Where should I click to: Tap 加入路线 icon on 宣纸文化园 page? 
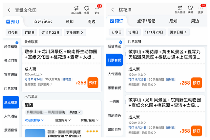[x=76, y=10]
